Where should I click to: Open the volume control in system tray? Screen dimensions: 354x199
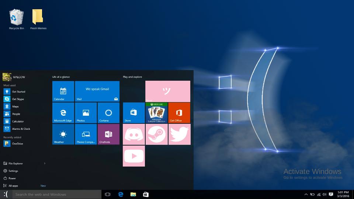324,194
